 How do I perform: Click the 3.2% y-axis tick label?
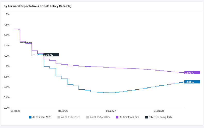click(7, 108)
